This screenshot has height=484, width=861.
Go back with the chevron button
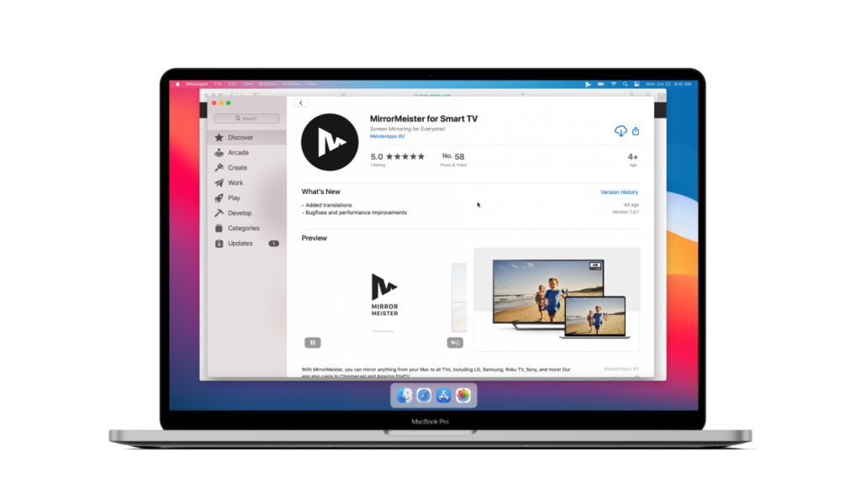(x=301, y=103)
